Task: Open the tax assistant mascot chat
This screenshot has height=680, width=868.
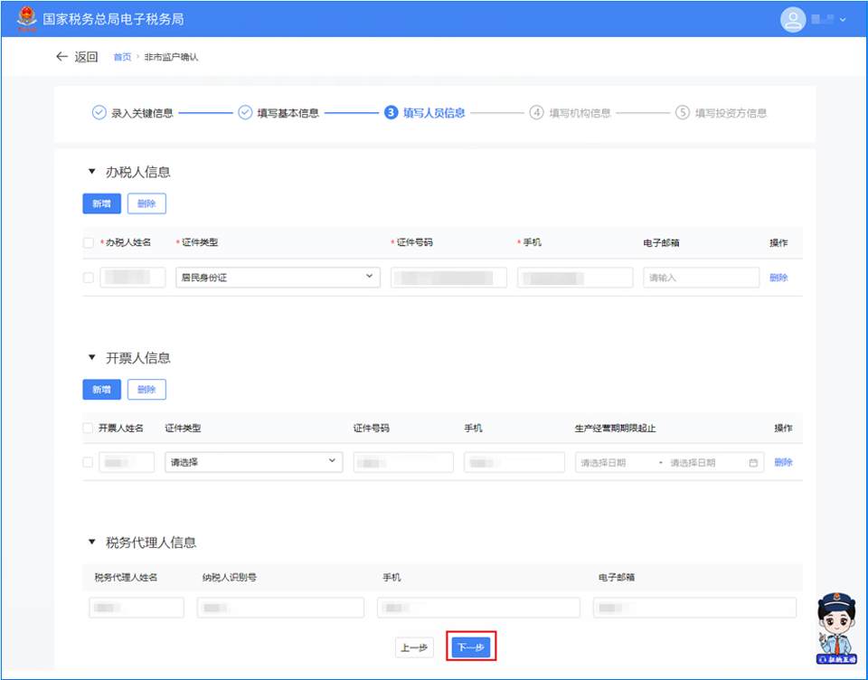Action: coord(838,629)
